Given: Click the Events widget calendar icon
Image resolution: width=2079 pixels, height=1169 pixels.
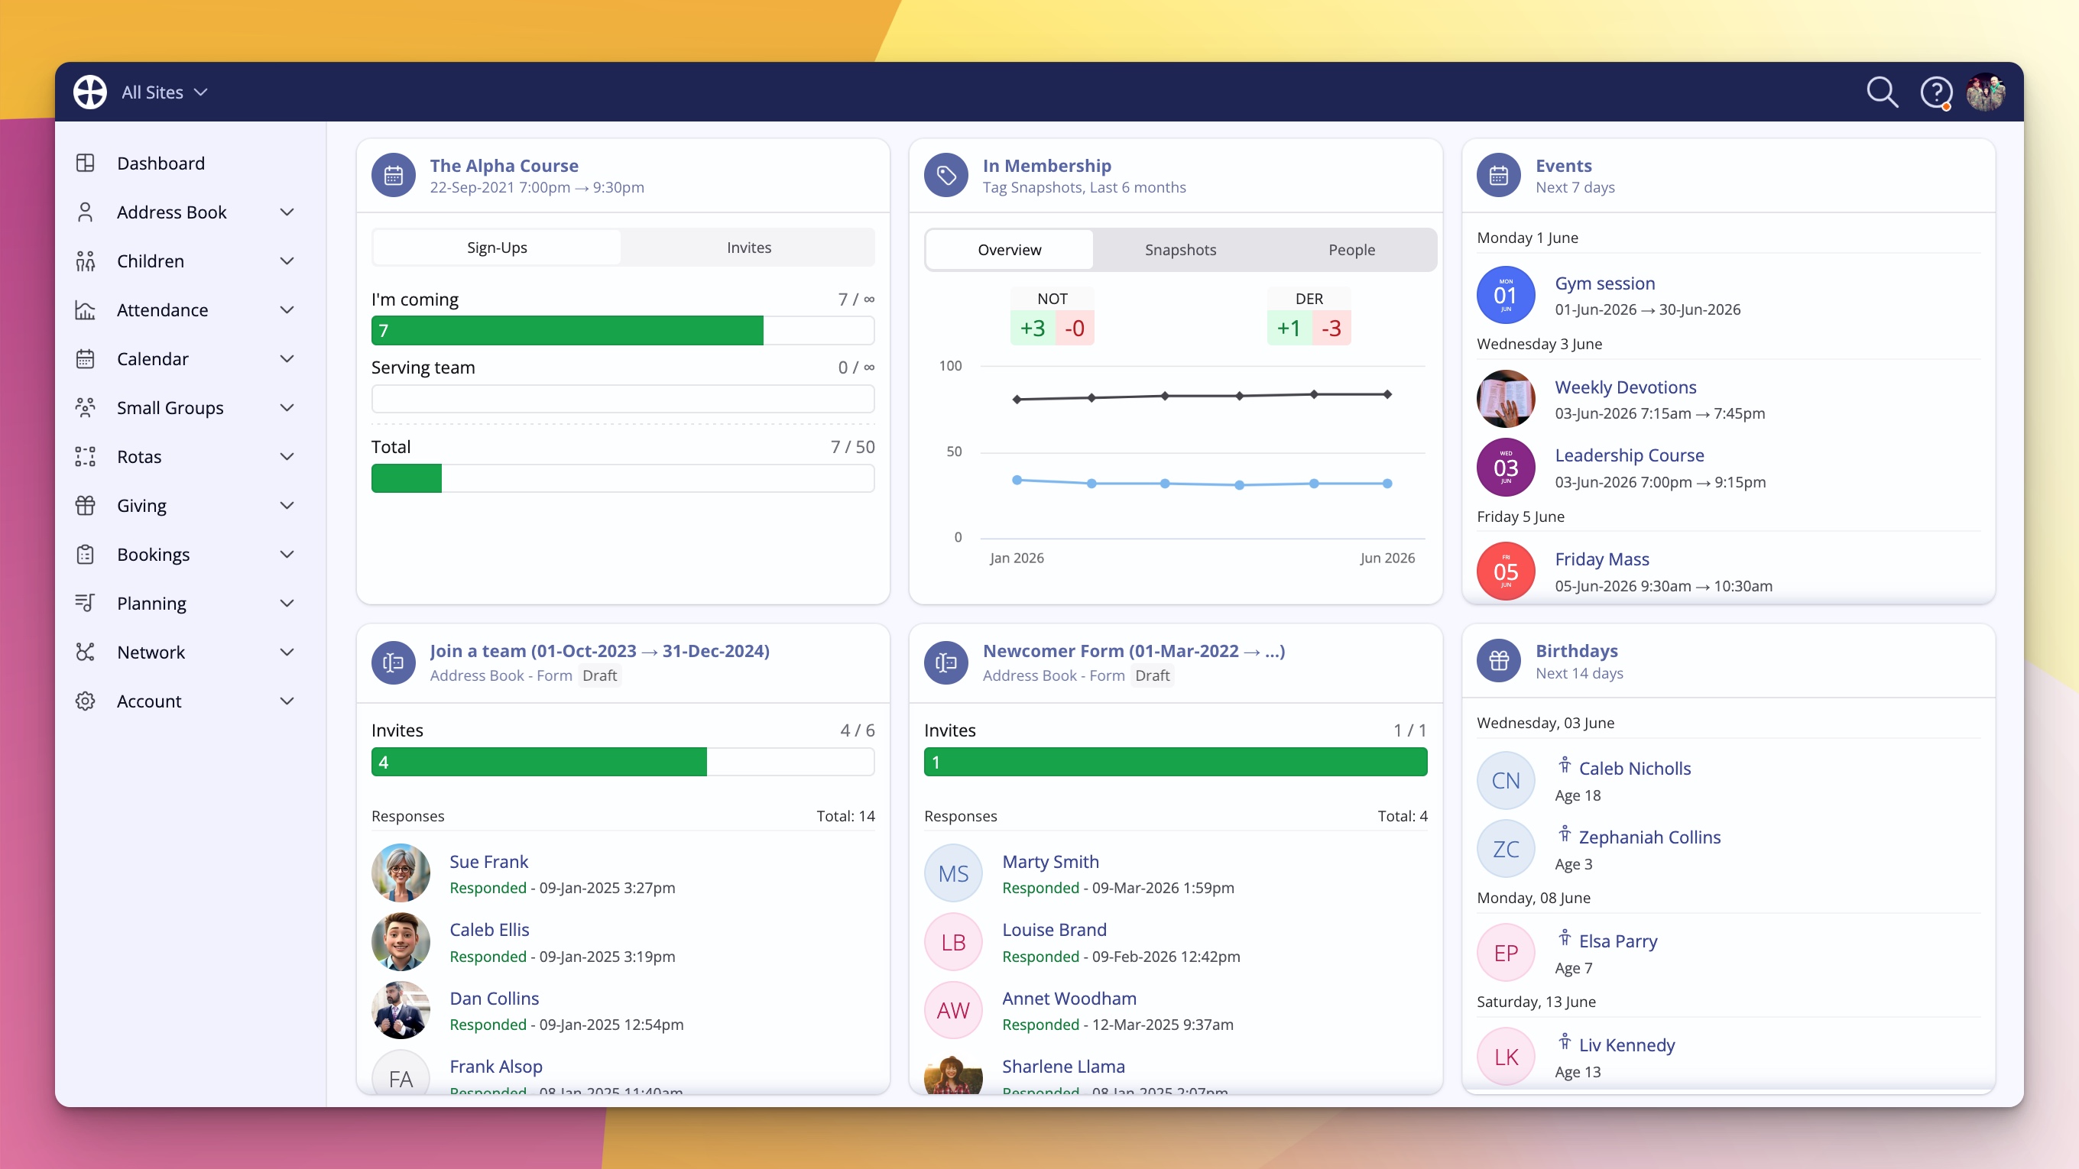Looking at the screenshot, I should coord(1499,175).
